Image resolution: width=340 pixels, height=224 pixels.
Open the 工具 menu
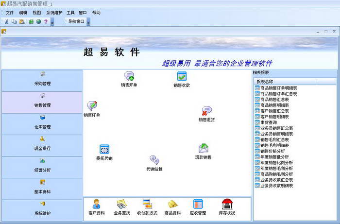click(x=70, y=13)
